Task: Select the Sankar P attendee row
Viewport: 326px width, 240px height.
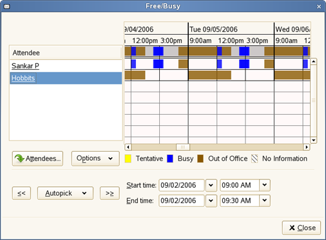Action: coord(66,66)
